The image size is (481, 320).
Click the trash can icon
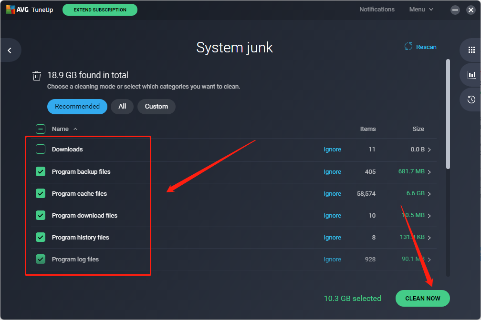(37, 76)
